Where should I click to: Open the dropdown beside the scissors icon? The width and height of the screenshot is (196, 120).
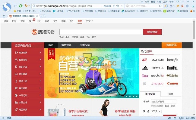174,6
